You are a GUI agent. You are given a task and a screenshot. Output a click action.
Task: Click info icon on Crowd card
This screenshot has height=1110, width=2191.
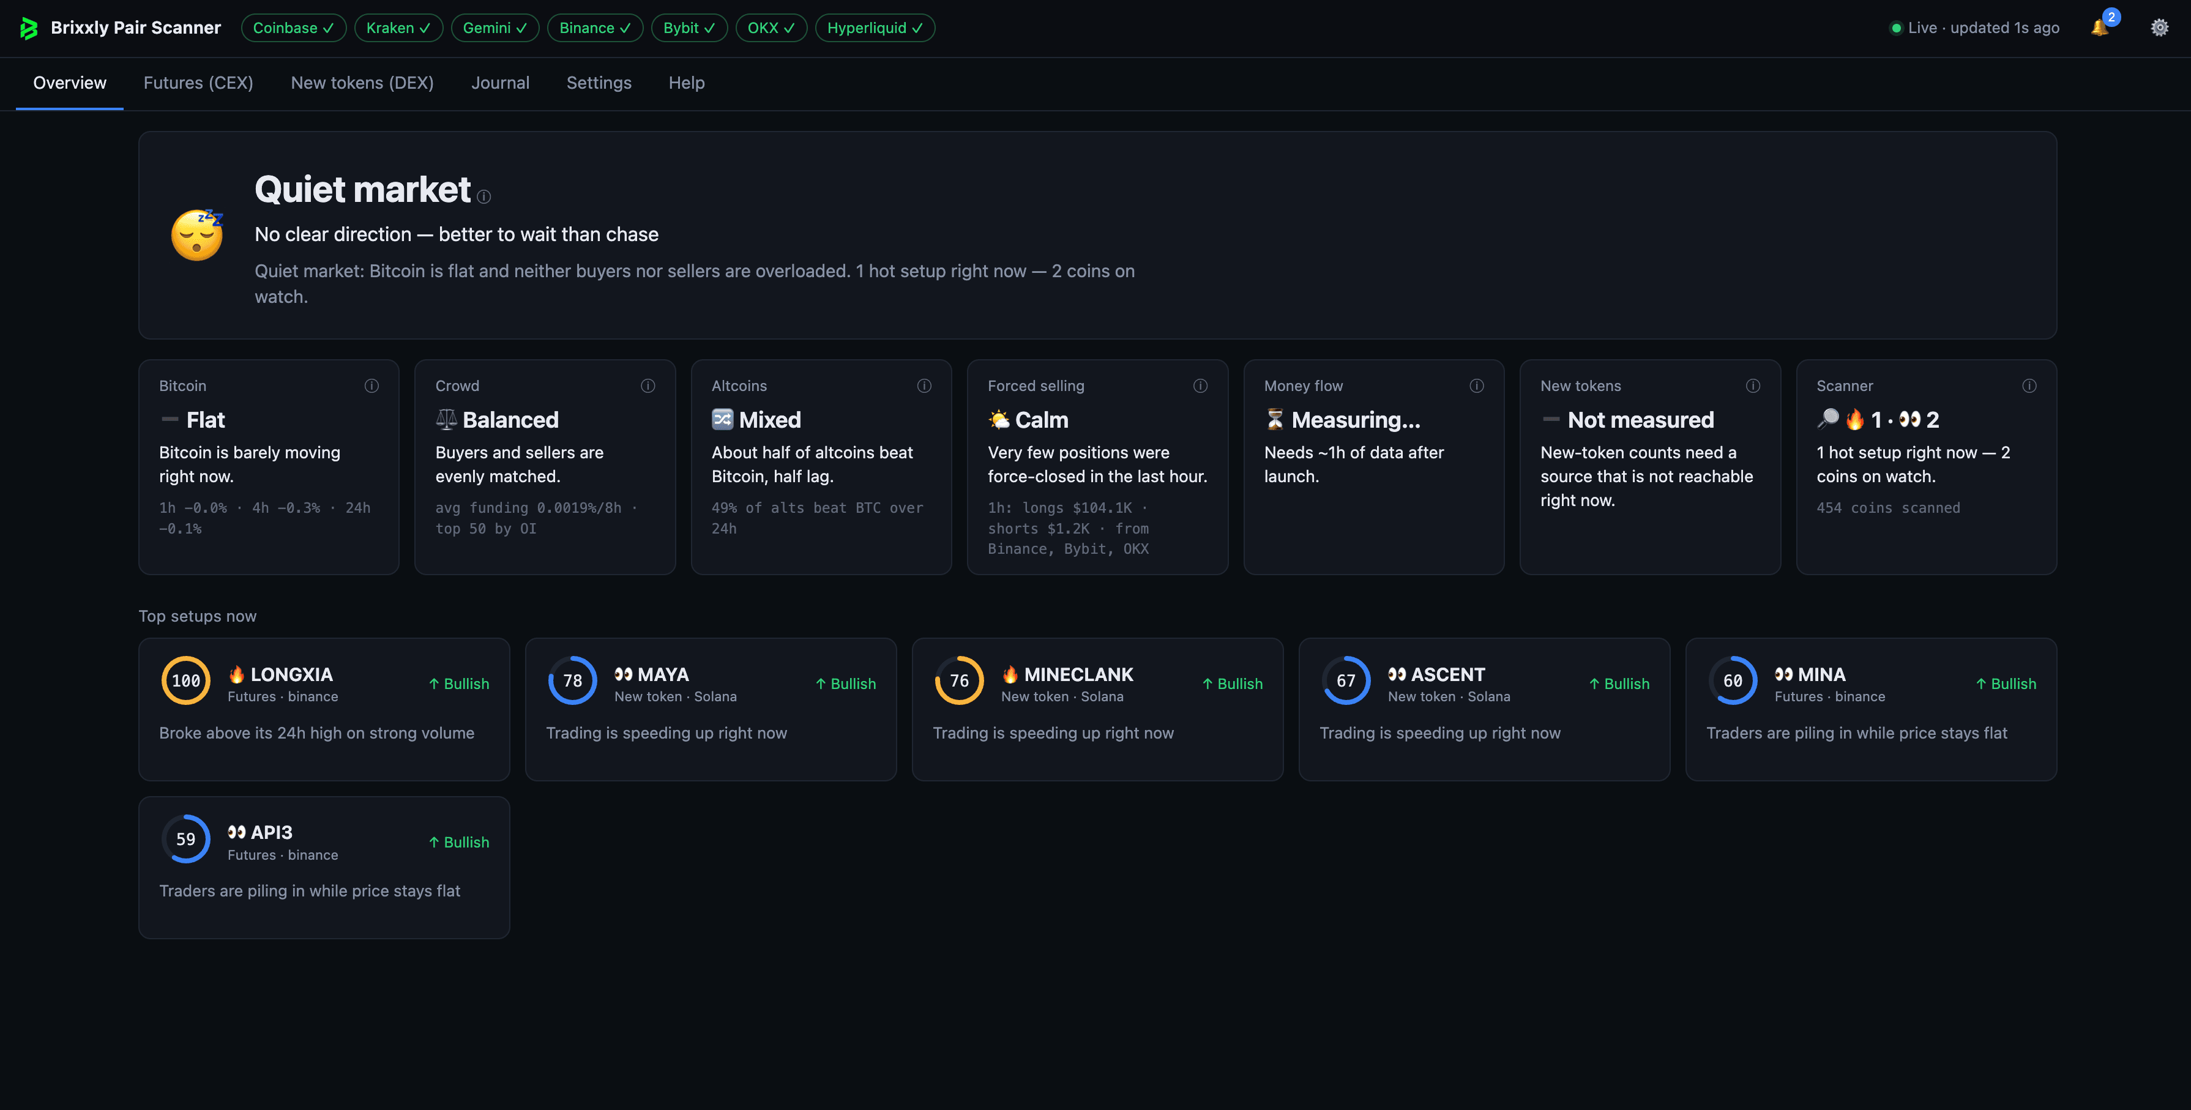point(648,386)
